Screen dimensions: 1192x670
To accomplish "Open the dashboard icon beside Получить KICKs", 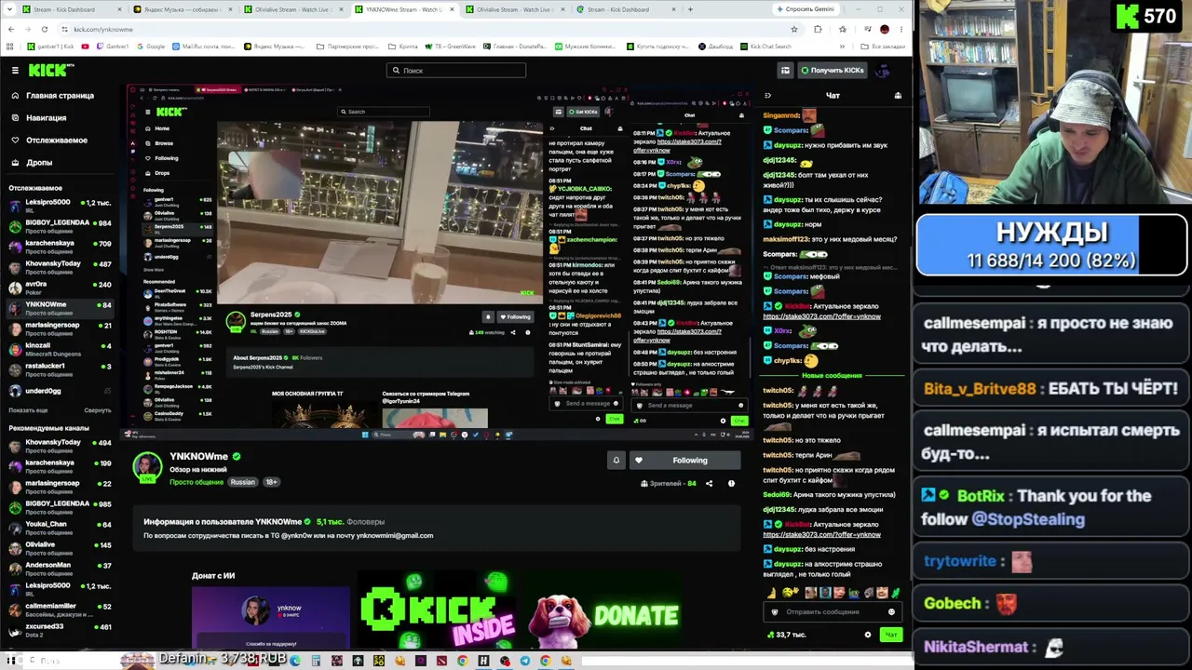I will click(785, 70).
